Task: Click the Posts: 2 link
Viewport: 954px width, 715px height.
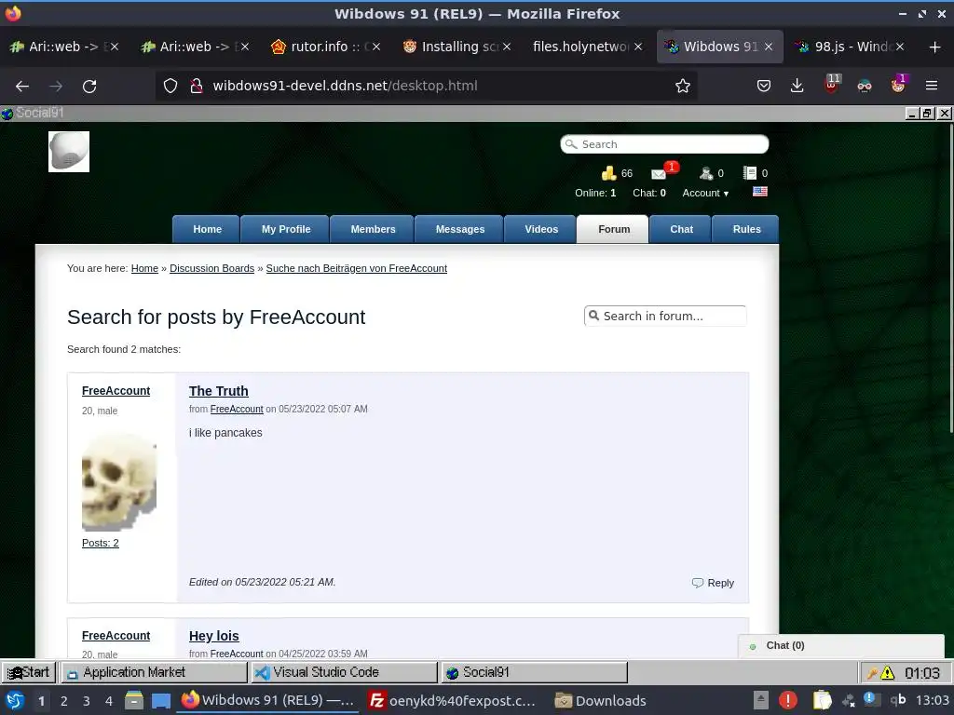Action: pos(101,543)
